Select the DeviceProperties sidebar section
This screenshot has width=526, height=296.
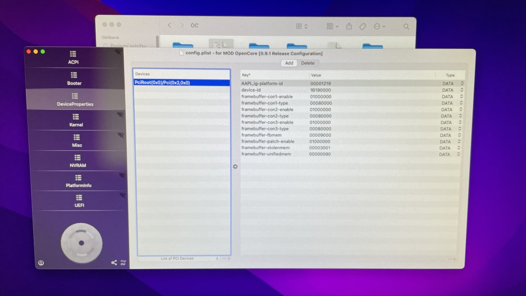point(75,99)
